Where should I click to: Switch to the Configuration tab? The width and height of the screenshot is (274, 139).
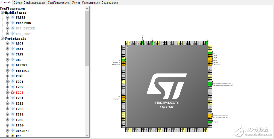[58, 2]
